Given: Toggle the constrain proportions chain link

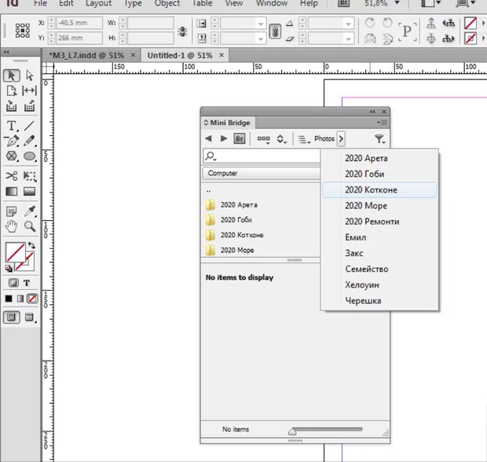Looking at the screenshot, I should [x=275, y=31].
